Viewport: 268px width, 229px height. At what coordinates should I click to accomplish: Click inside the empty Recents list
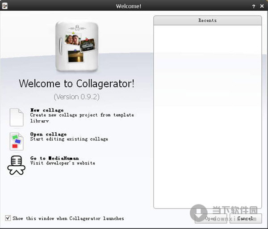coord(208,117)
